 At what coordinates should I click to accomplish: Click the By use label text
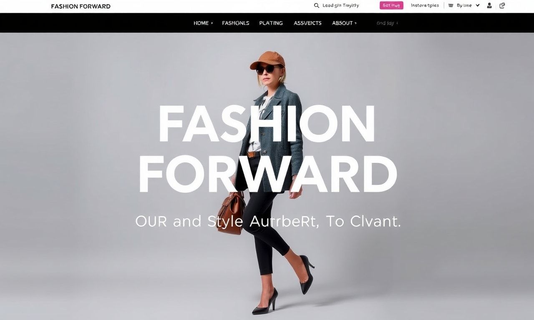coord(464,5)
